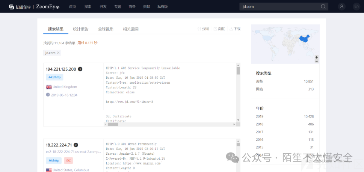Open details arrow beside 194.221.125.208
Screen dimensions: 364x172
click(x=80, y=69)
